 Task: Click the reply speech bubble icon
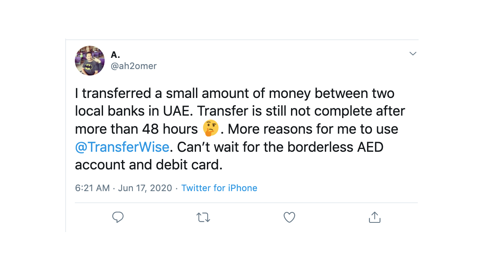(x=118, y=217)
